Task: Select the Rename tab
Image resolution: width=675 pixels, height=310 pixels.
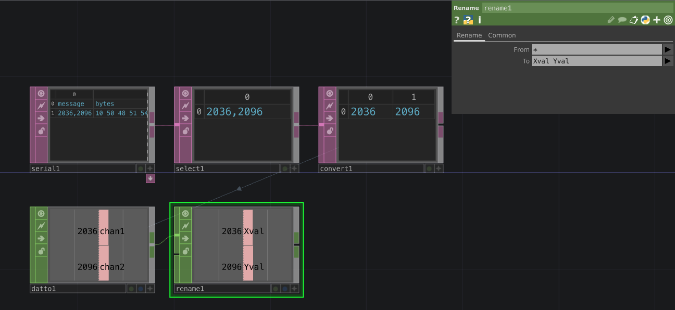Action: (469, 35)
